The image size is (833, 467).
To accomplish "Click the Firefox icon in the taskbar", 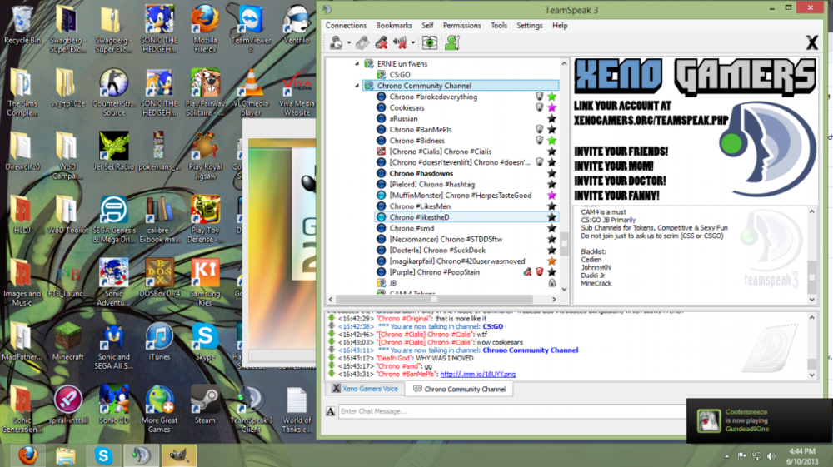I will [x=27, y=456].
